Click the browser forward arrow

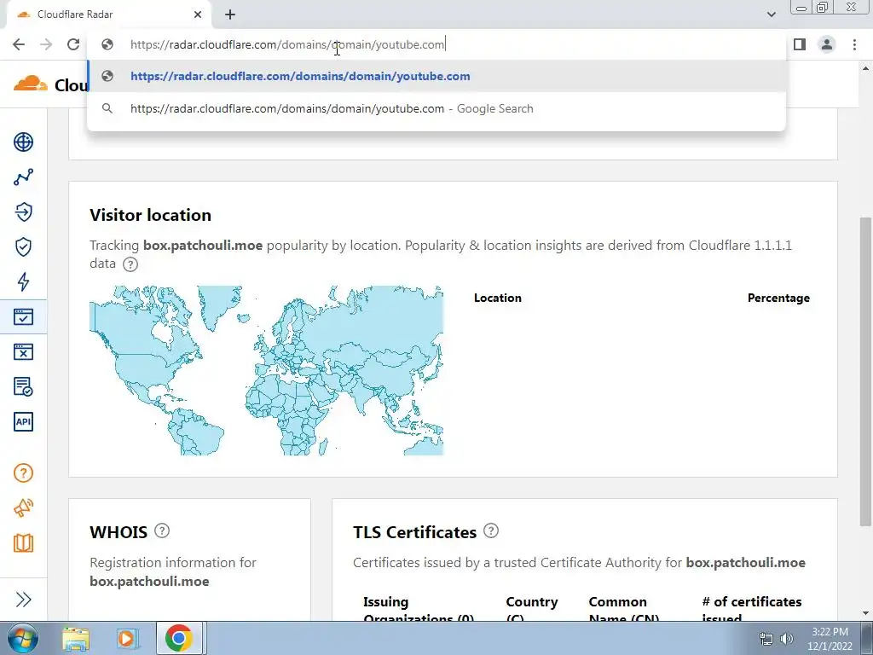46,44
